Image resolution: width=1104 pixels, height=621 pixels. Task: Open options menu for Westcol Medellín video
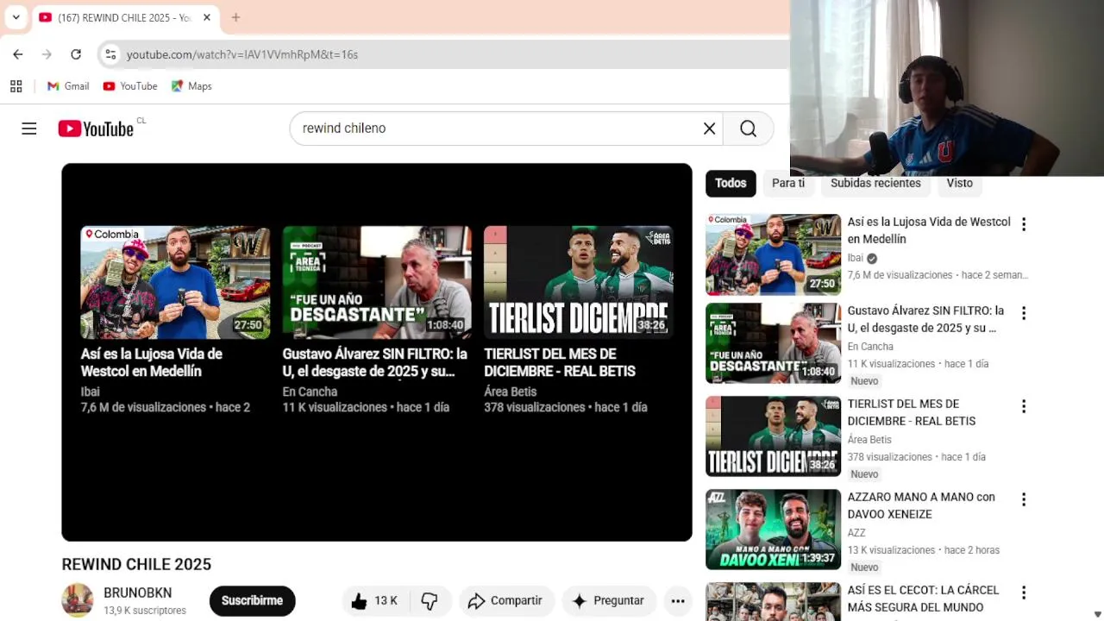[x=1024, y=224]
